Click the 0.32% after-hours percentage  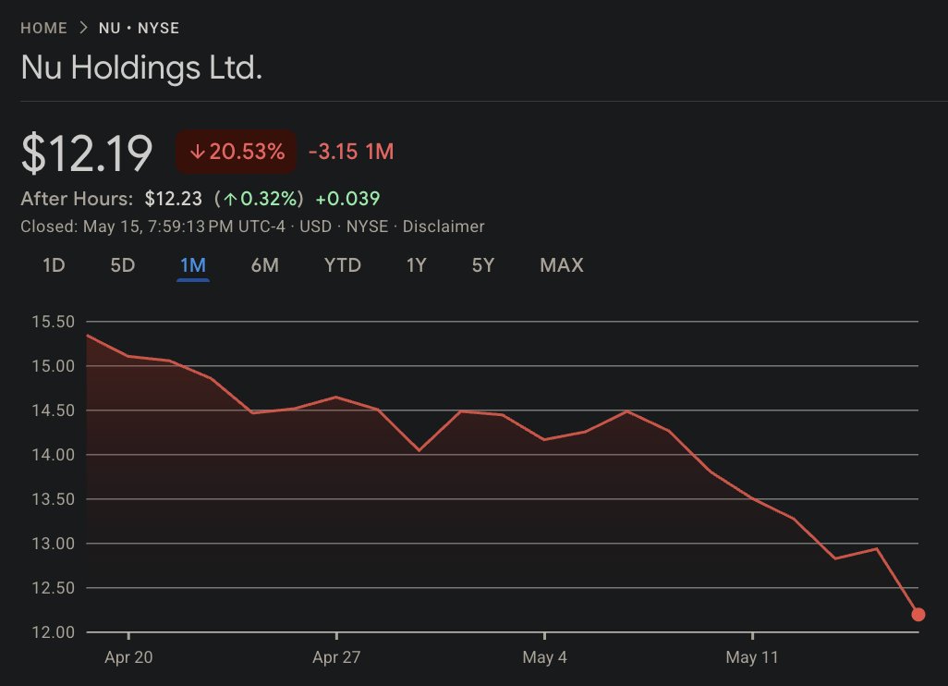point(269,199)
